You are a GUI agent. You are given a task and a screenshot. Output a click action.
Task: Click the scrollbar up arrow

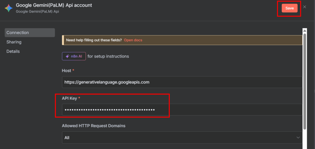305,31
